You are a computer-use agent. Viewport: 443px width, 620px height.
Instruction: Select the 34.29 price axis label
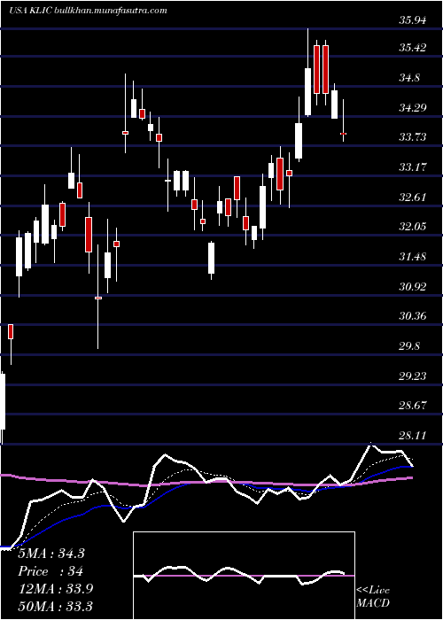tap(413, 107)
